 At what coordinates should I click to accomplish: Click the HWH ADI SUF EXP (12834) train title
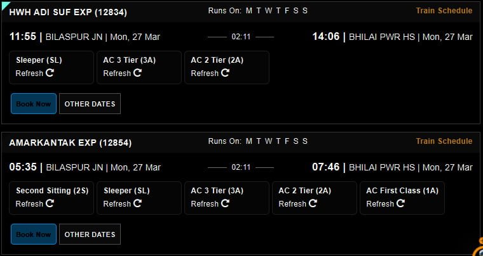pos(68,12)
